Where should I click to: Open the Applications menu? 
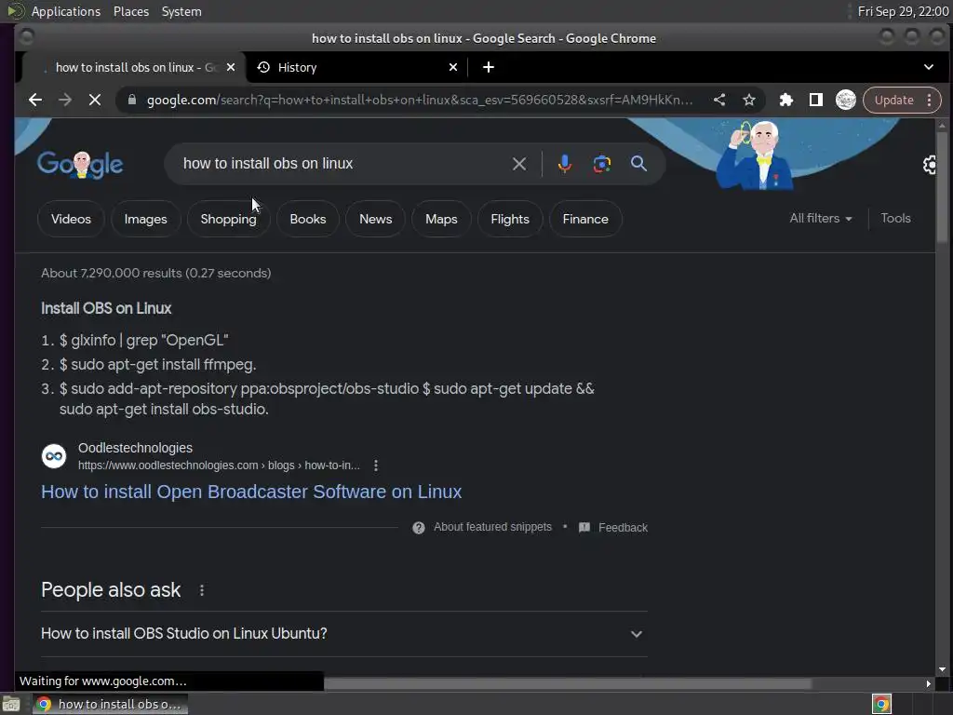[x=66, y=11]
